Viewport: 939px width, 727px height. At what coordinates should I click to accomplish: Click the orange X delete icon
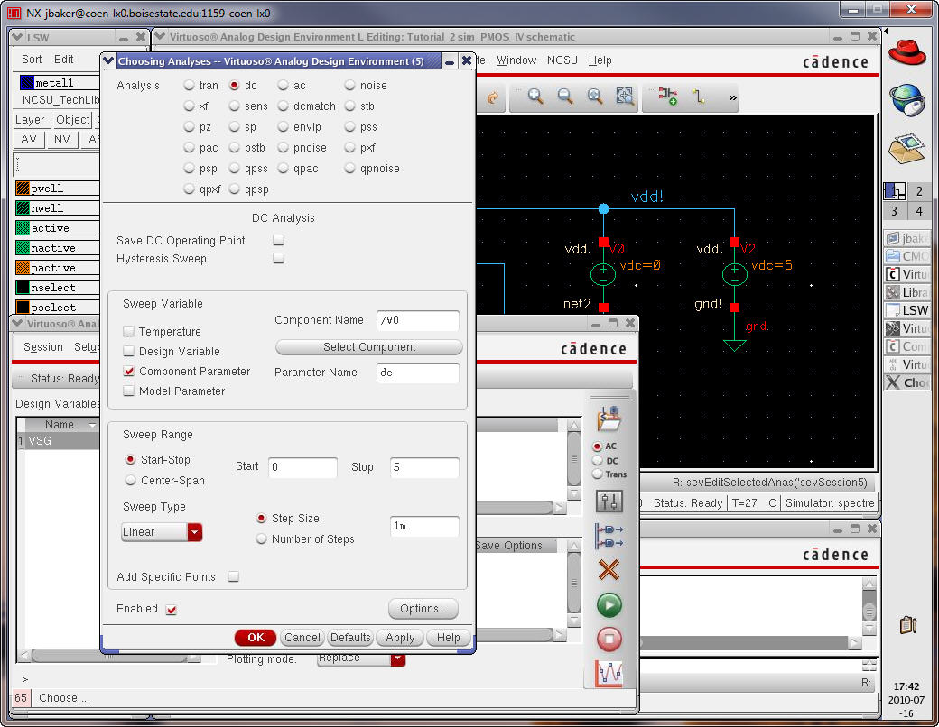609,570
